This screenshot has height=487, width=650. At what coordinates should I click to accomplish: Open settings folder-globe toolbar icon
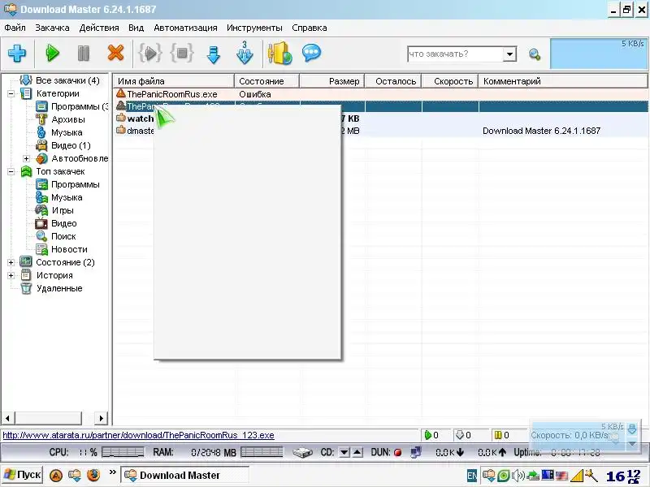(279, 53)
